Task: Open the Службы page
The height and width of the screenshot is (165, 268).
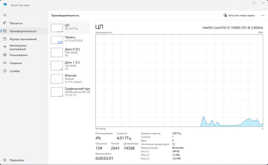Action: [24, 71]
